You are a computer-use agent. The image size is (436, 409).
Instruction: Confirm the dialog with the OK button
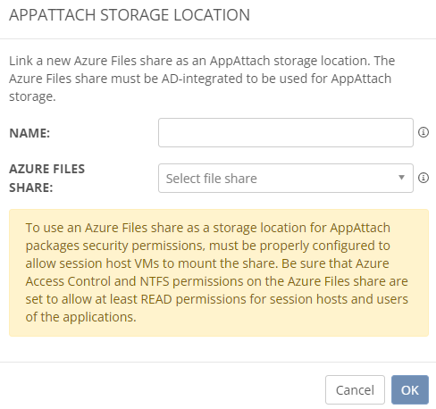(410, 389)
